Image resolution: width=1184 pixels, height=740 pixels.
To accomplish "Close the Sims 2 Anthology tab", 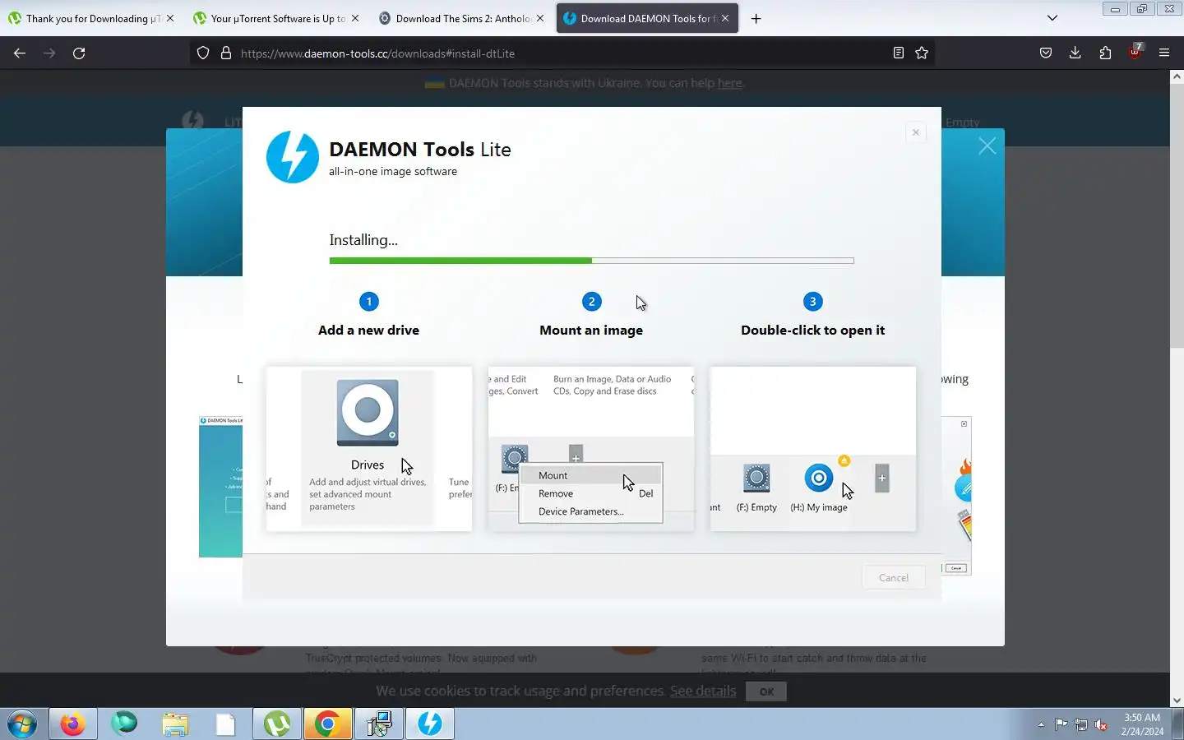I will (540, 18).
